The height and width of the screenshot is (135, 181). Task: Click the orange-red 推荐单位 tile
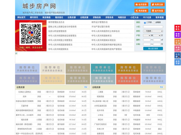pos(128,79)
